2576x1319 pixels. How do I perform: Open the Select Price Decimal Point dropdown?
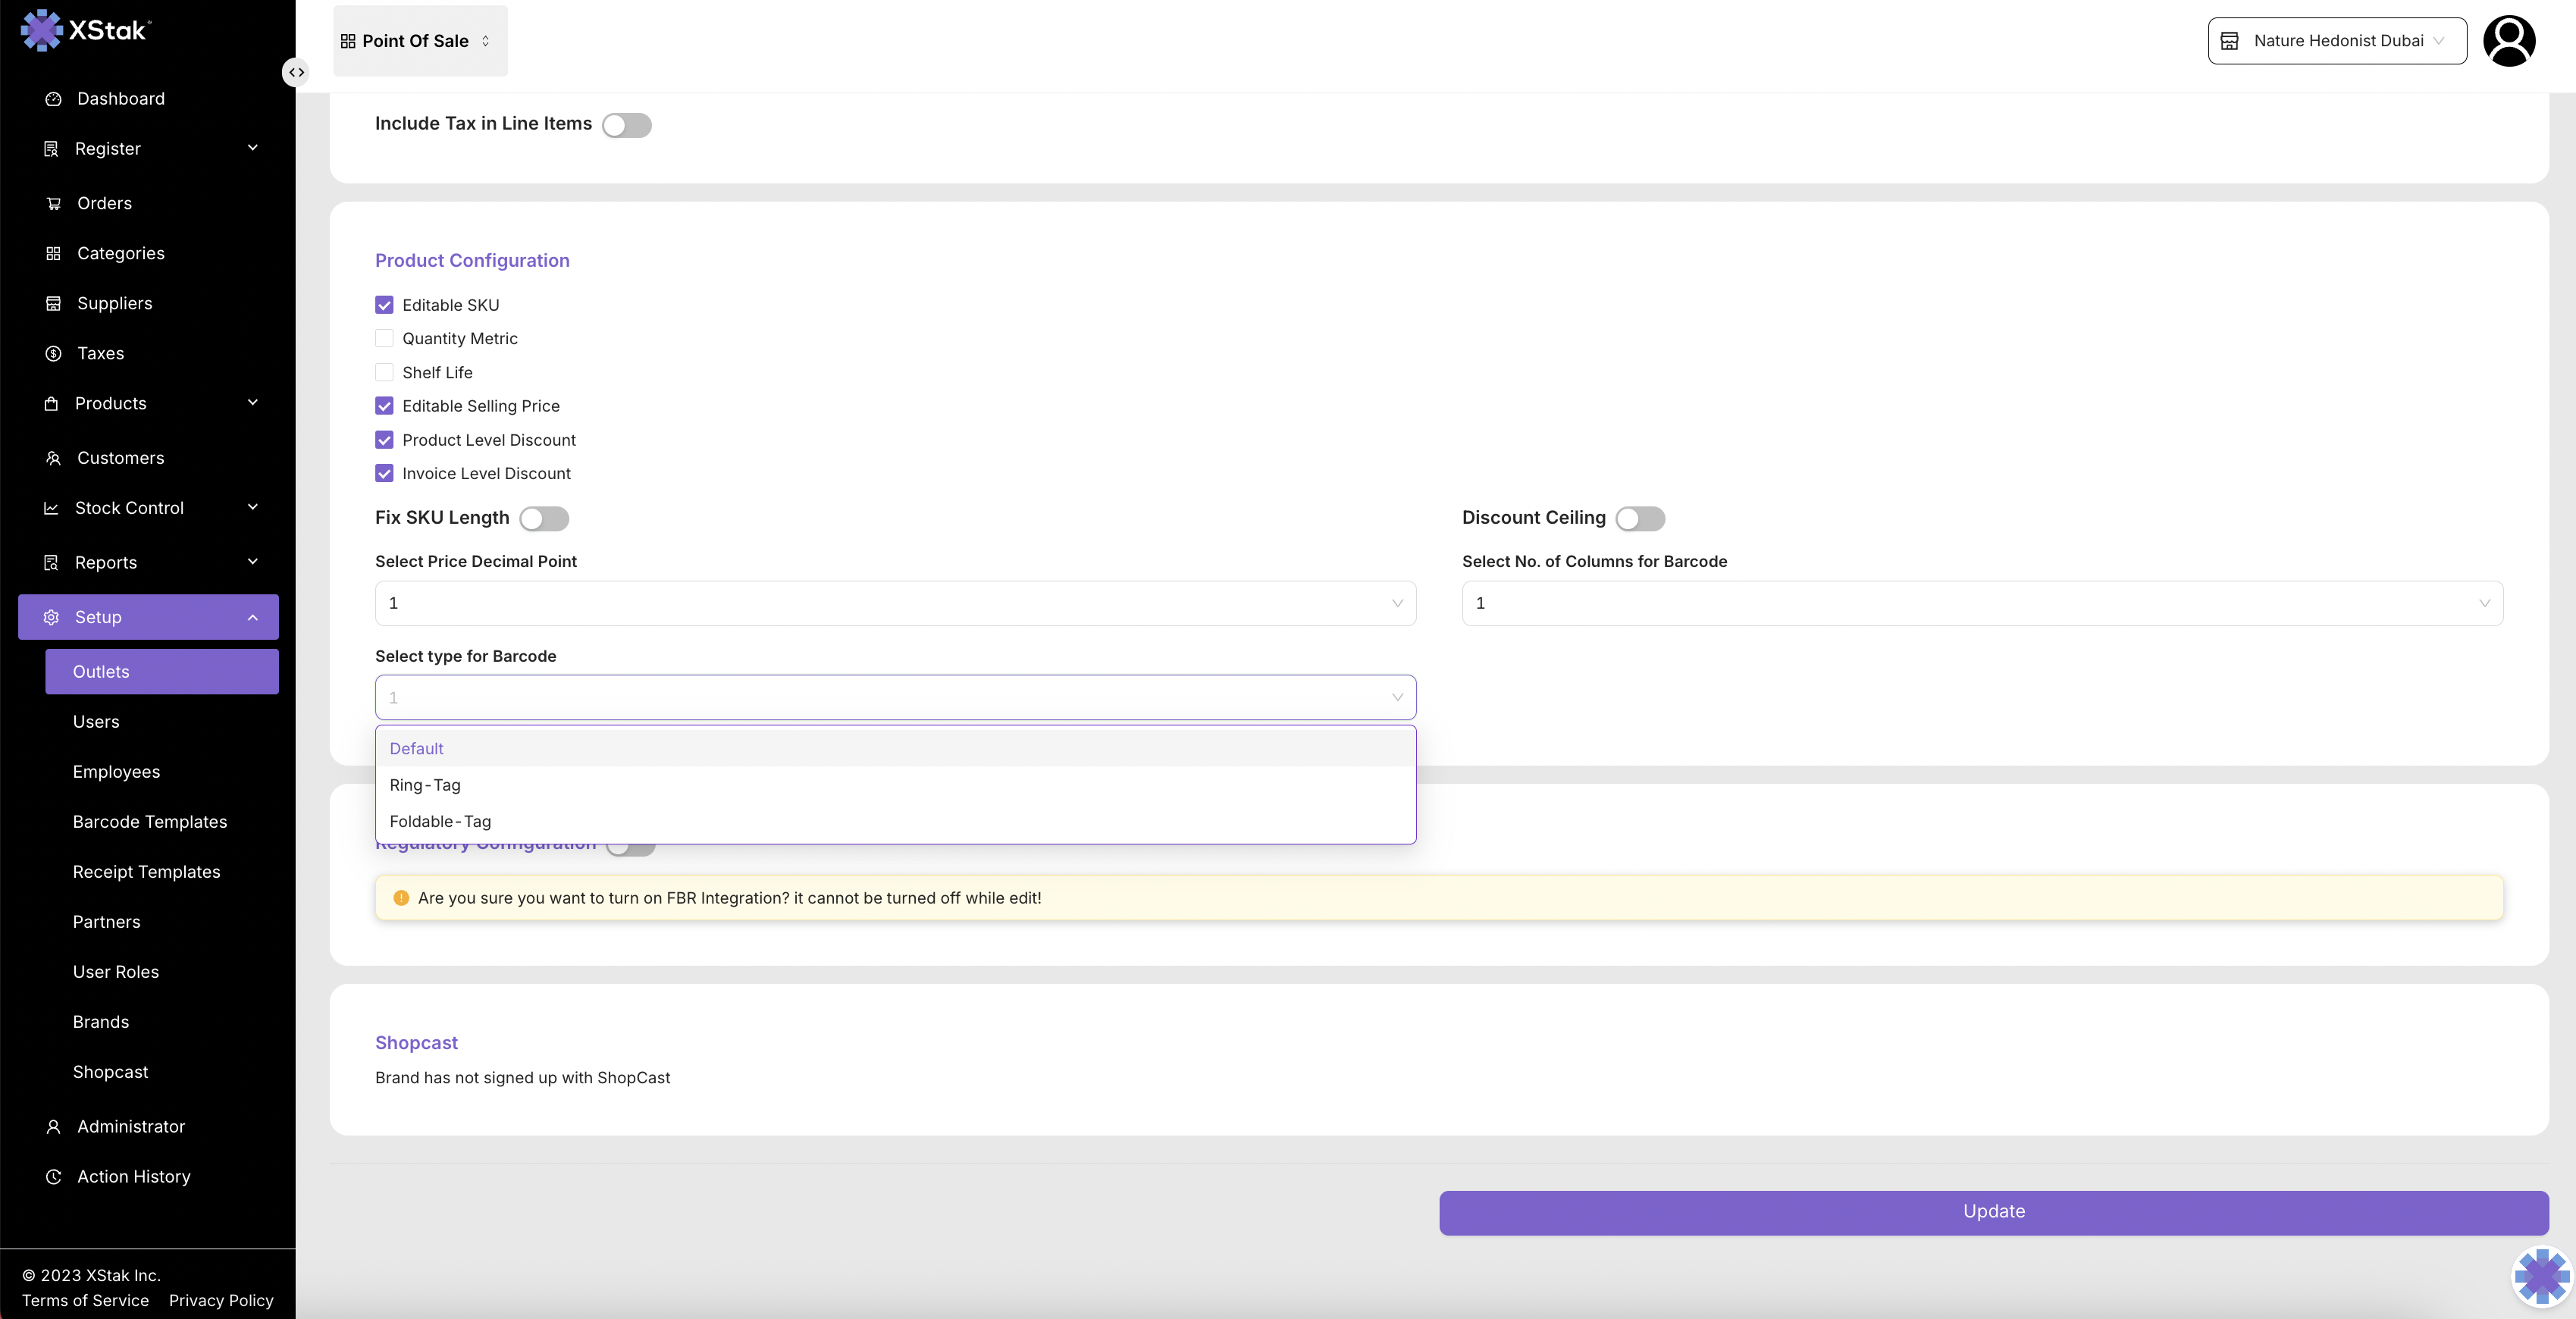click(x=895, y=603)
